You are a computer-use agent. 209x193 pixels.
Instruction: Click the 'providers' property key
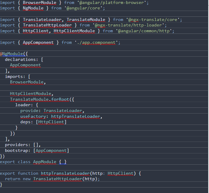click(x=16, y=145)
